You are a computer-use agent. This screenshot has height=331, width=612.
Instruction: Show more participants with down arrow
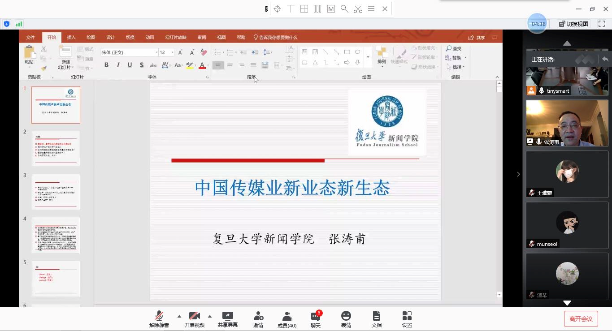pos(567,303)
